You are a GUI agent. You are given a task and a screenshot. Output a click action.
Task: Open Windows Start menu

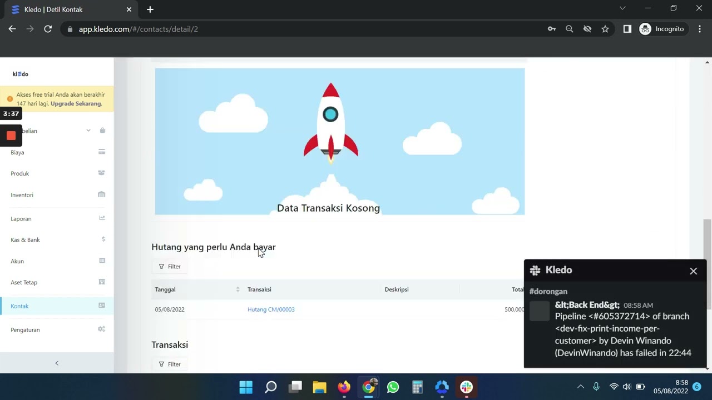click(246, 387)
